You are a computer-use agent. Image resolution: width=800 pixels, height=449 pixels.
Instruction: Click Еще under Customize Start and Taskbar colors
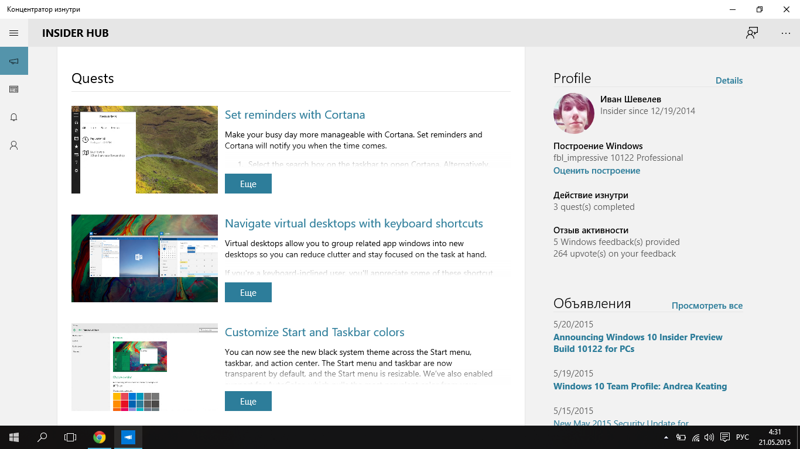[248, 401]
